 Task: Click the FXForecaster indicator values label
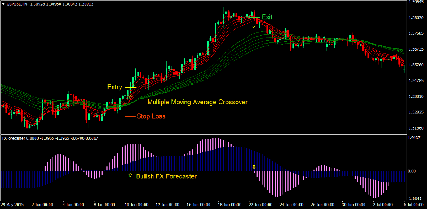point(50,138)
